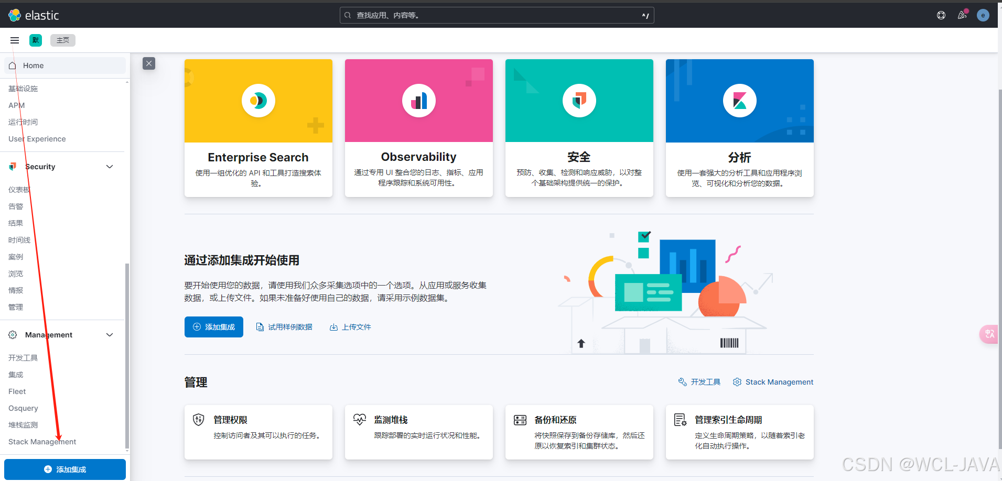Open the 监测堆栈 card title
Image resolution: width=1002 pixels, height=481 pixels.
point(391,420)
